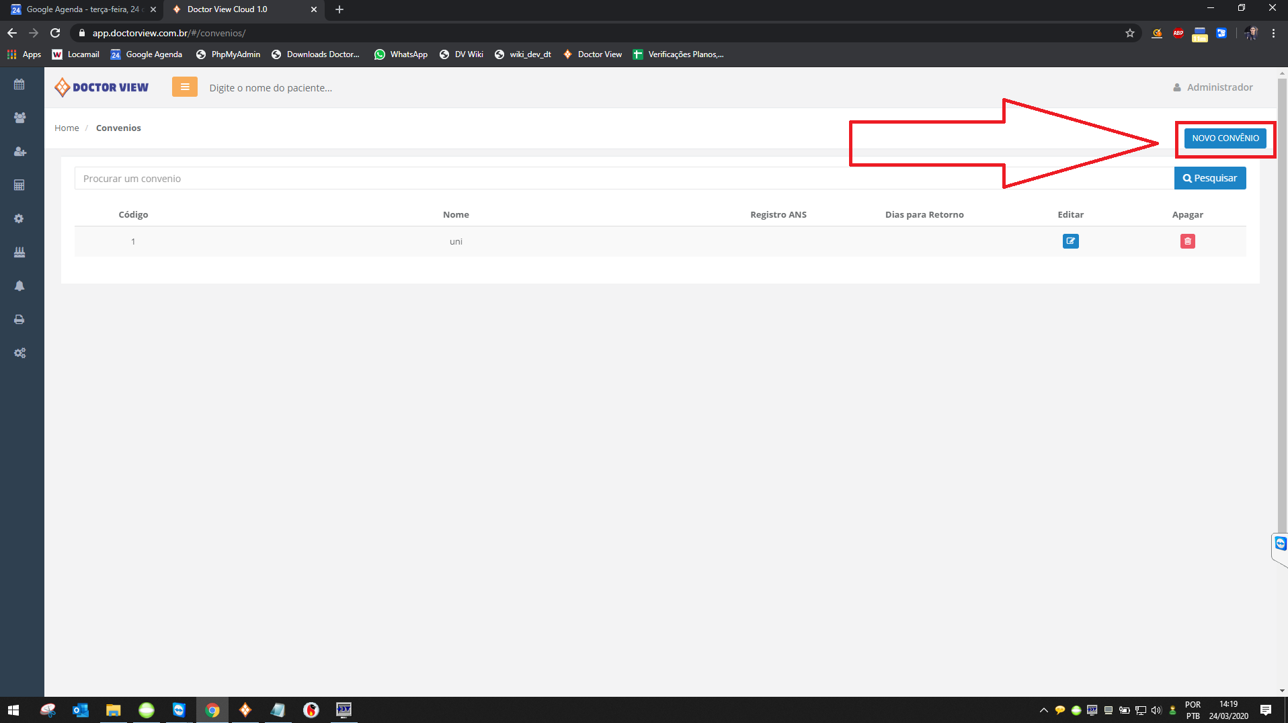Open the multi-gear settings icon in sidebar
The image size is (1288, 723).
[19, 353]
